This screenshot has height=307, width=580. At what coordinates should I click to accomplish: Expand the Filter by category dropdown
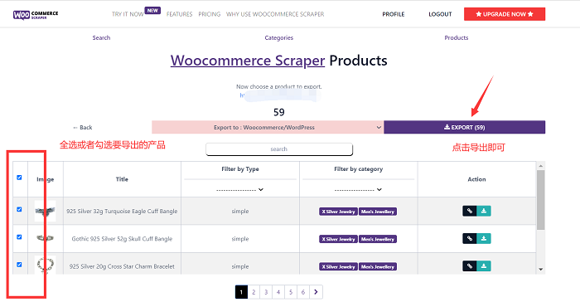coord(359,190)
